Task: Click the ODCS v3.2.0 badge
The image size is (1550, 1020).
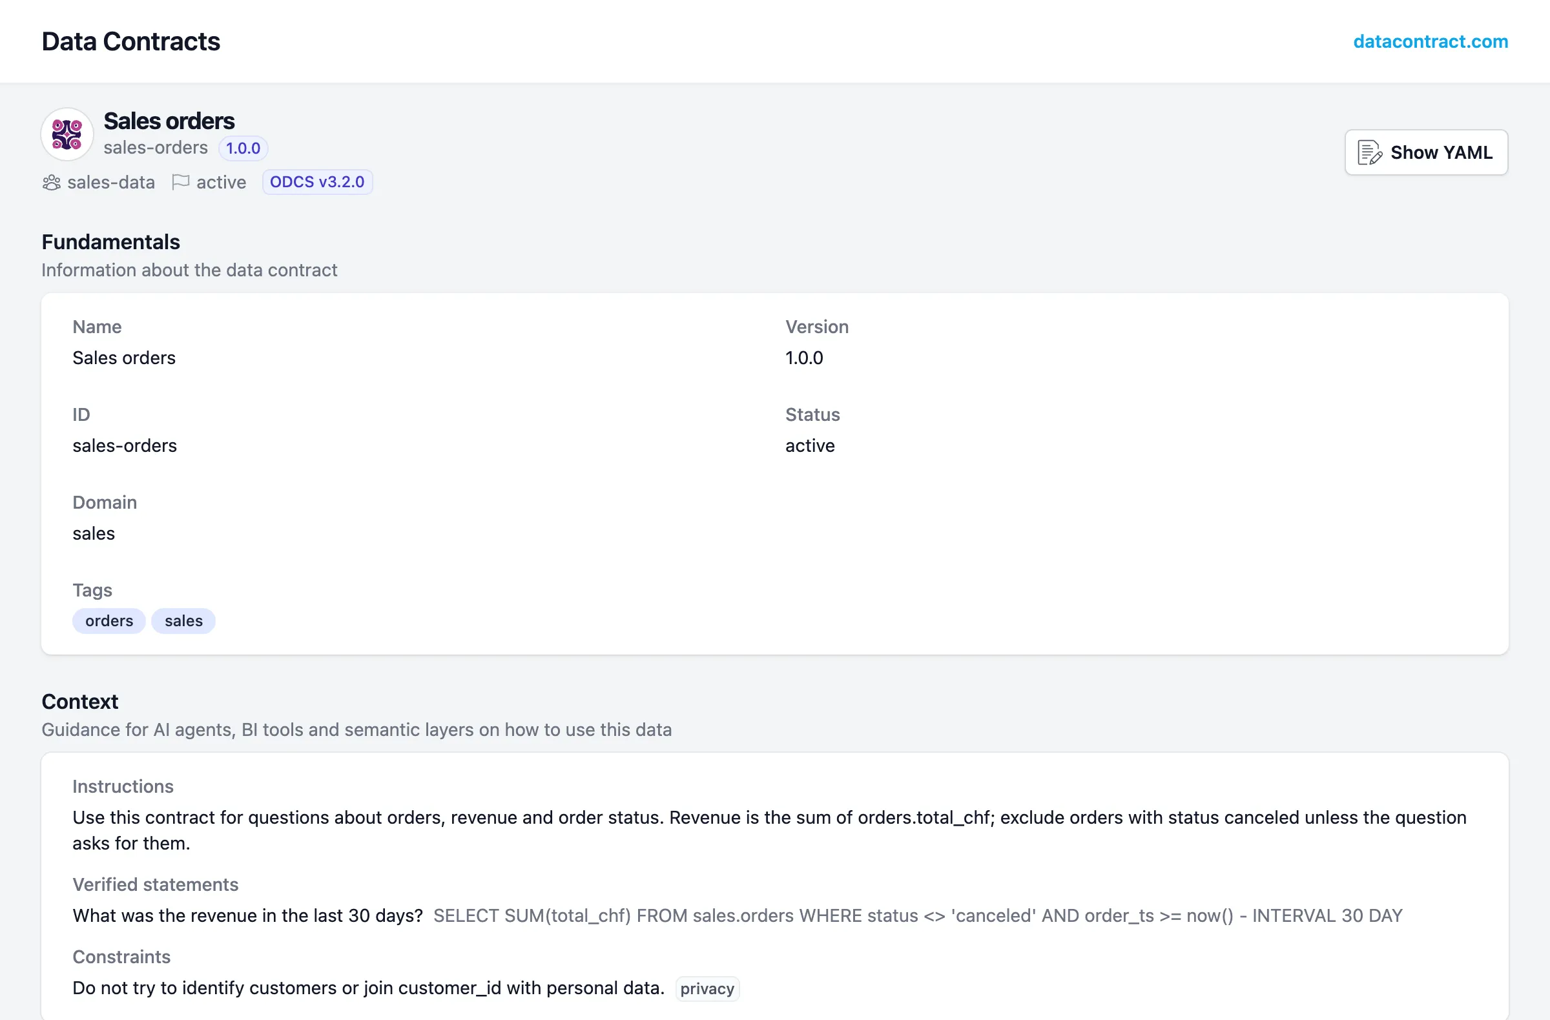Action: tap(317, 181)
